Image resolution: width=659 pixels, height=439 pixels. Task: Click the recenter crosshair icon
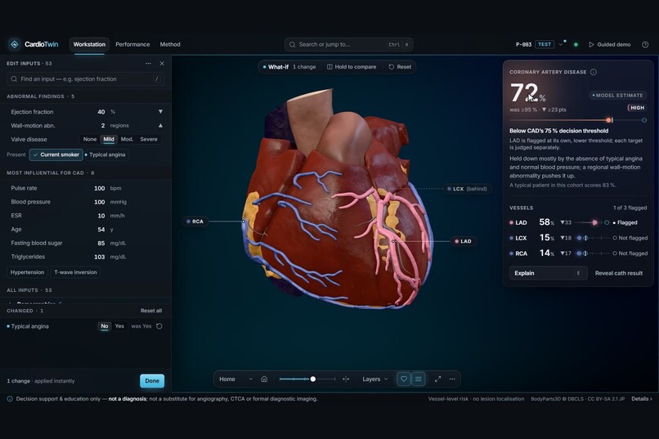pos(346,379)
